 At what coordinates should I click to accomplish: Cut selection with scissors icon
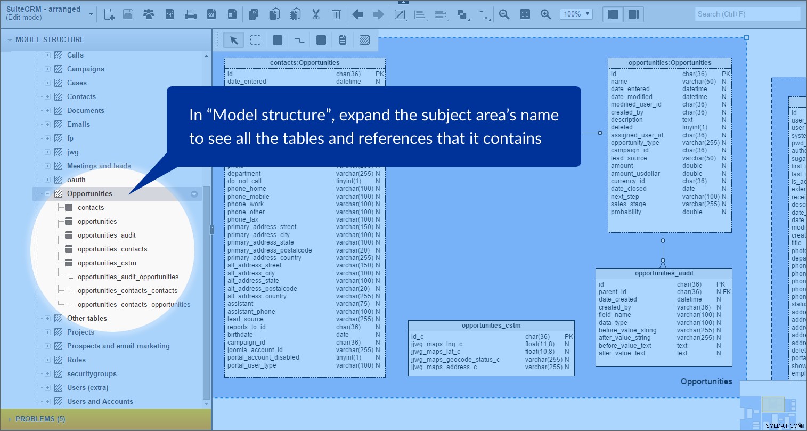tap(316, 14)
